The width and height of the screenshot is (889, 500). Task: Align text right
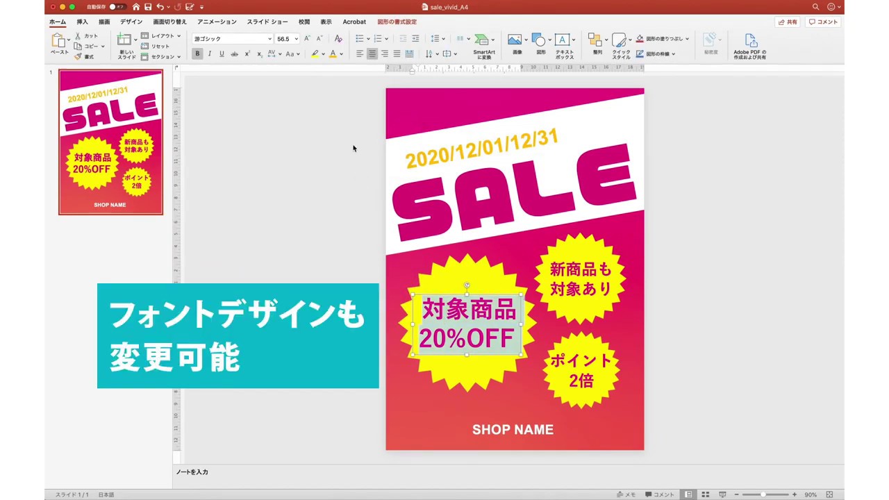coord(384,54)
